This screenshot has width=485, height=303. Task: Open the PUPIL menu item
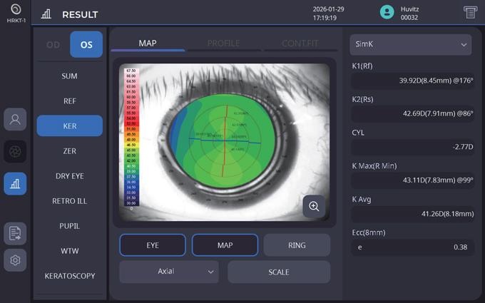point(70,226)
